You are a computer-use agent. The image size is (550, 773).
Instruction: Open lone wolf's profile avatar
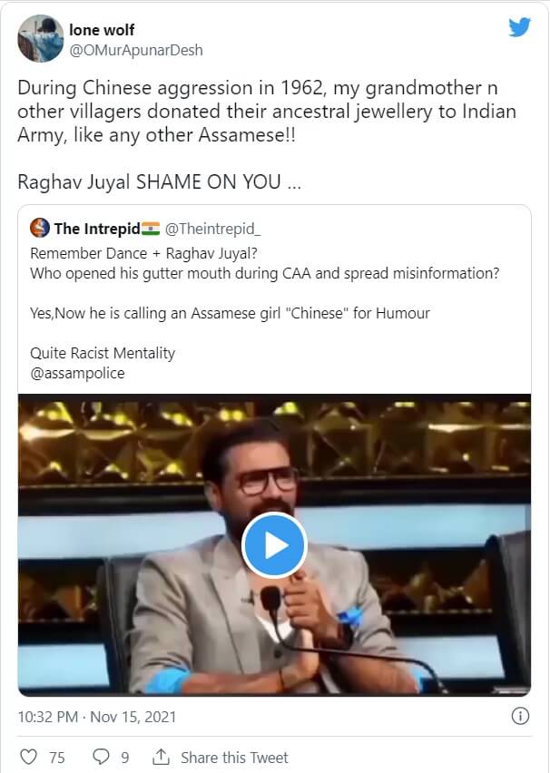pyautogui.click(x=38, y=39)
